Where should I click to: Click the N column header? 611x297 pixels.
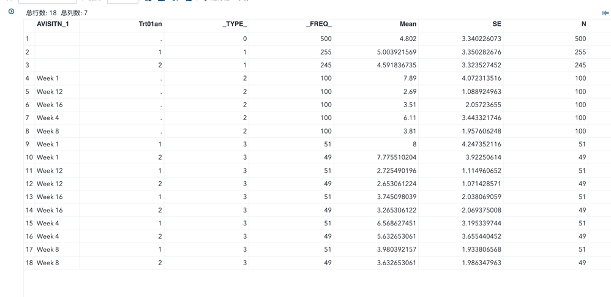583,24
